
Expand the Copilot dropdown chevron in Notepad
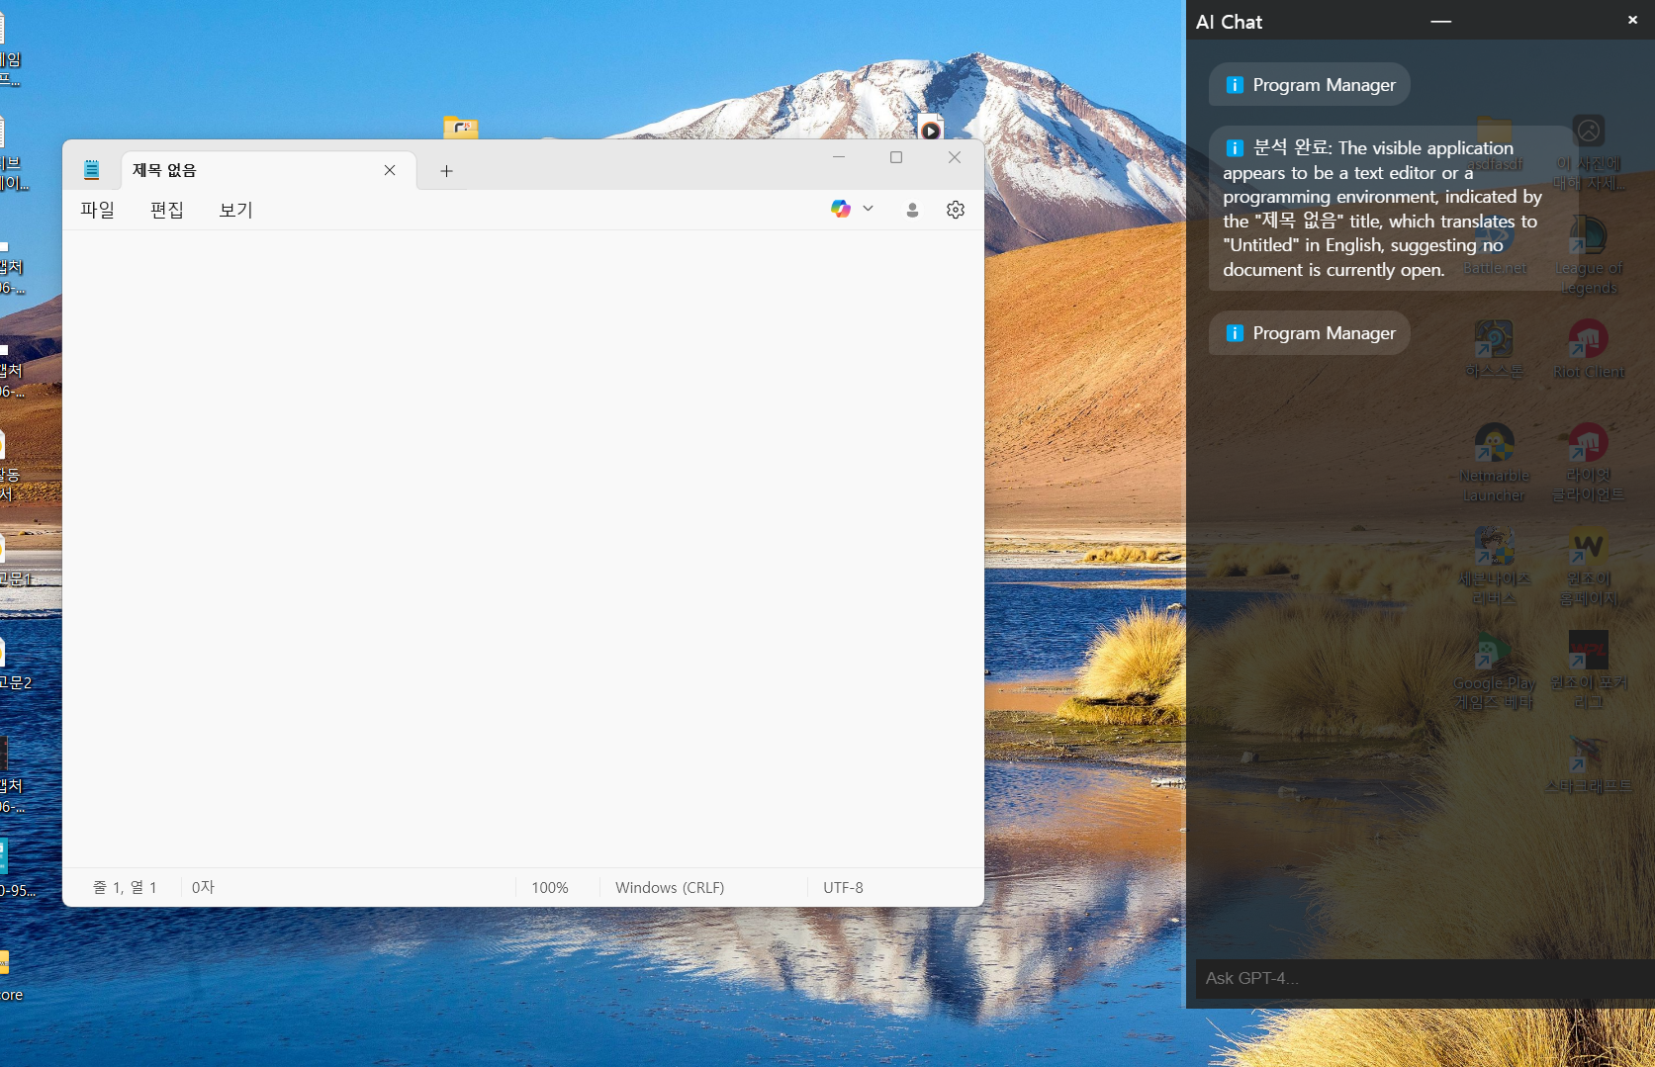[869, 209]
